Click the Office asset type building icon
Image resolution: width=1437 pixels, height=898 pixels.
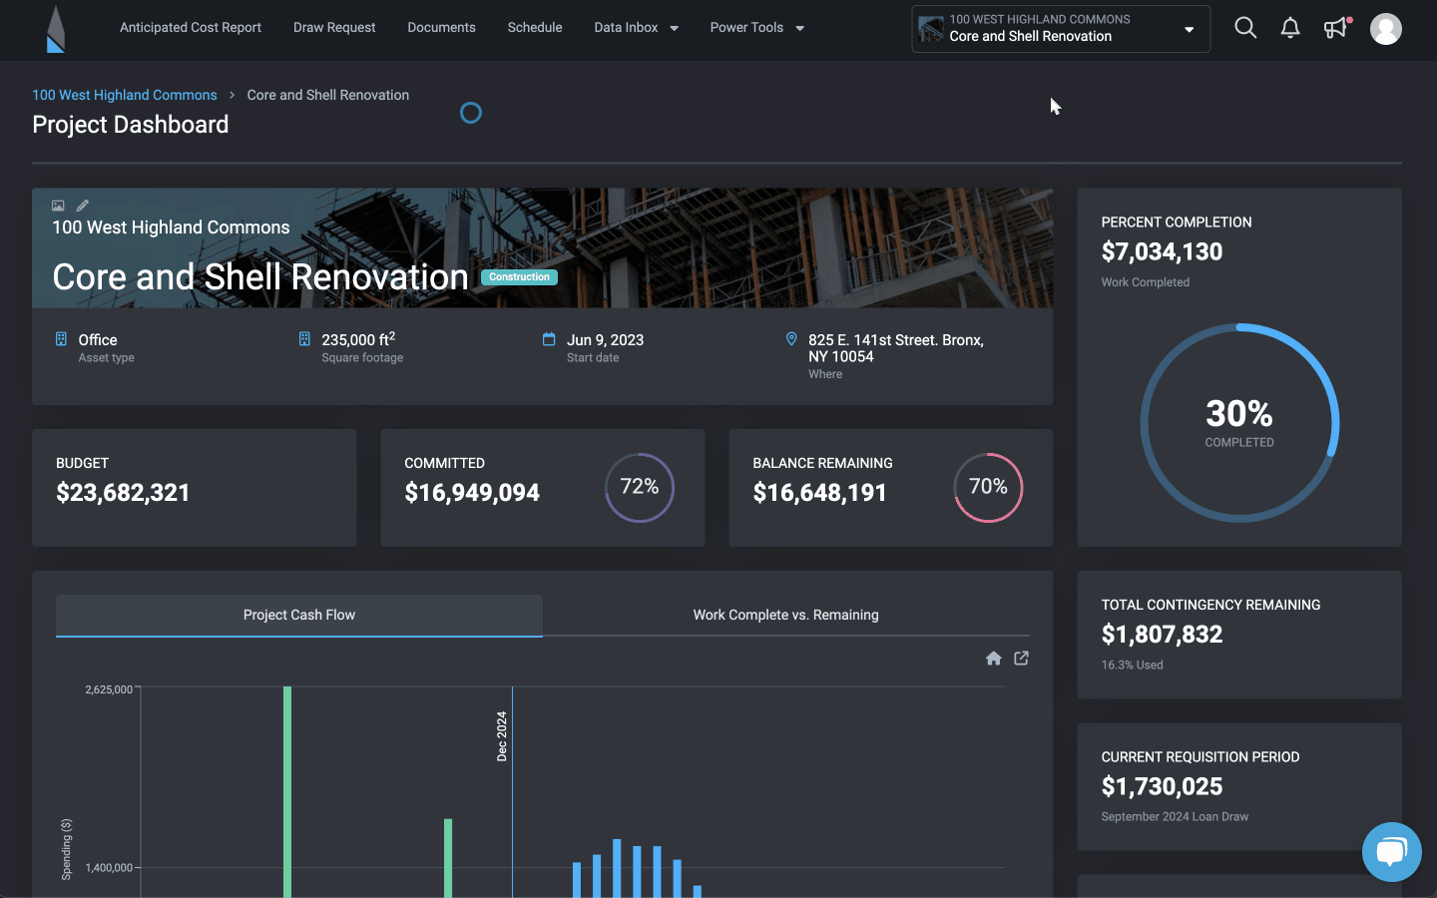pyautogui.click(x=61, y=339)
